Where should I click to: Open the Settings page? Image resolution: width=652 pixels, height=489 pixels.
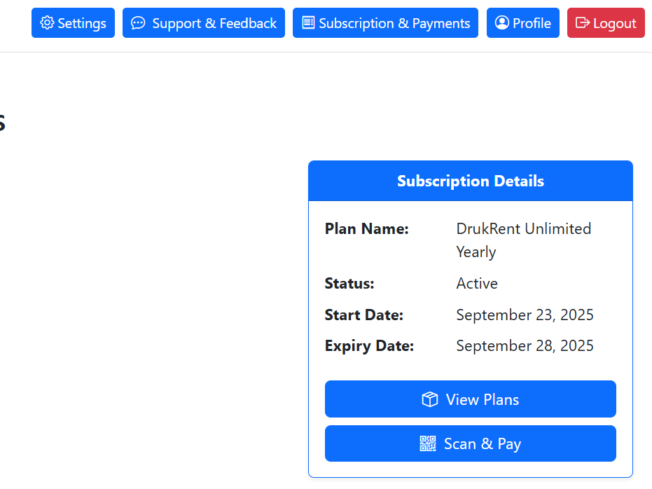tap(73, 23)
